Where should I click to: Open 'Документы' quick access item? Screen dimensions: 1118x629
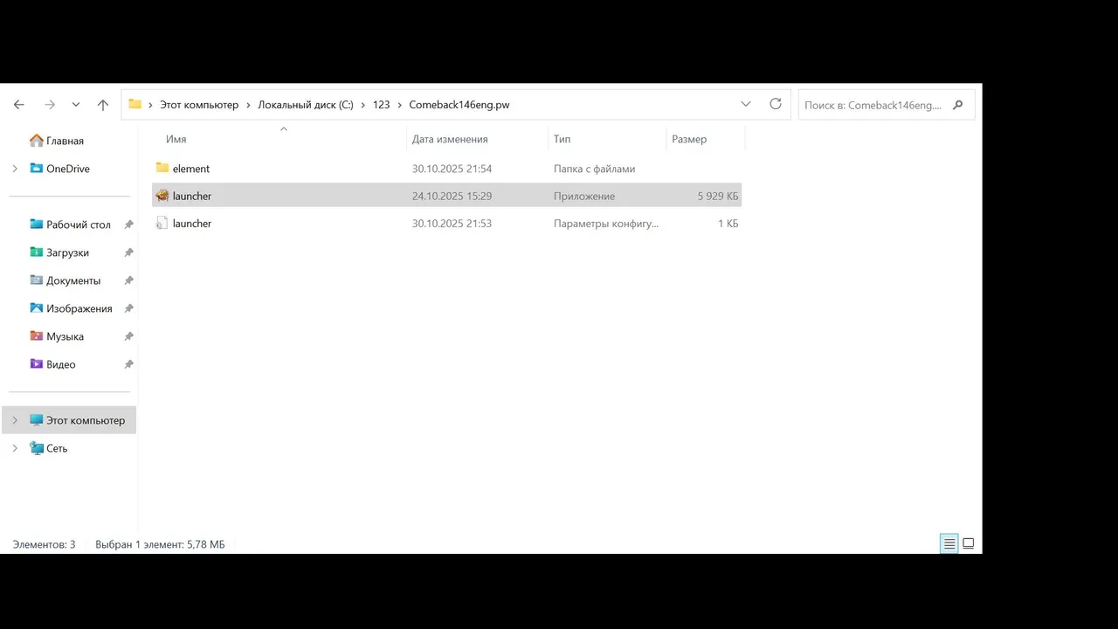click(73, 280)
